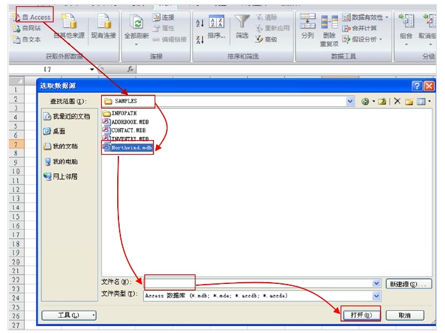The height and width of the screenshot is (333, 445).
Task: Click the dialog help question-mark button
Action: pyautogui.click(x=416, y=86)
